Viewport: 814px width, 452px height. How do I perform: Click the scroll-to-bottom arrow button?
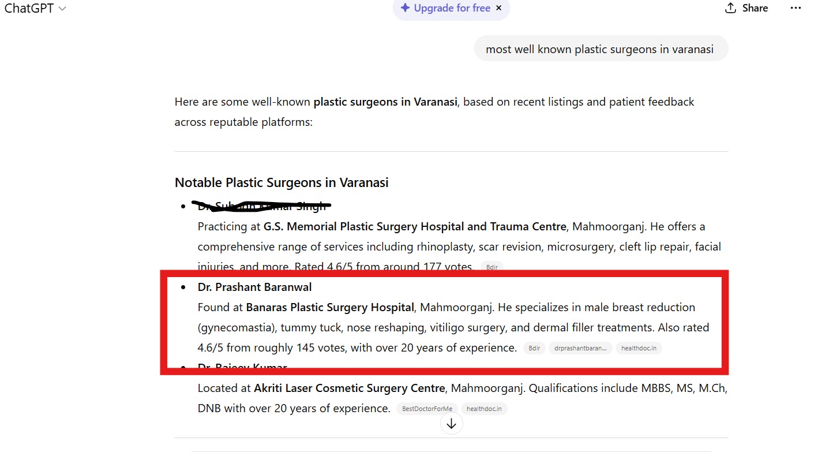[x=451, y=424]
